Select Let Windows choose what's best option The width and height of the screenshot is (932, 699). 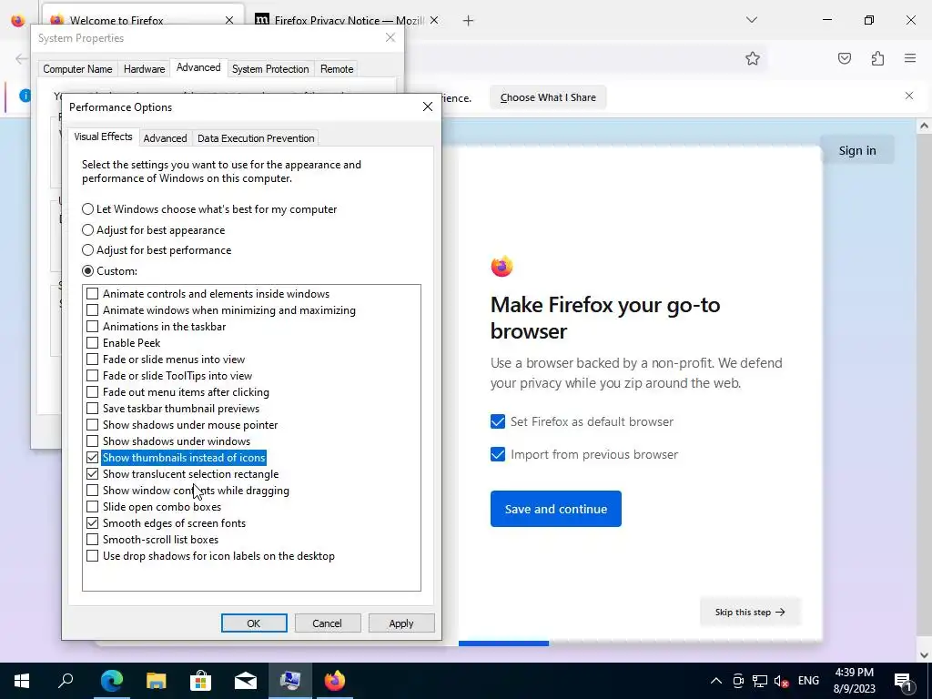209,209
